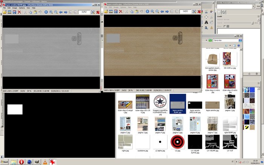The width and height of the screenshot is (264, 165).
Task: Open the blend mode dropdown in Livelli panel
Action: coord(259,20)
